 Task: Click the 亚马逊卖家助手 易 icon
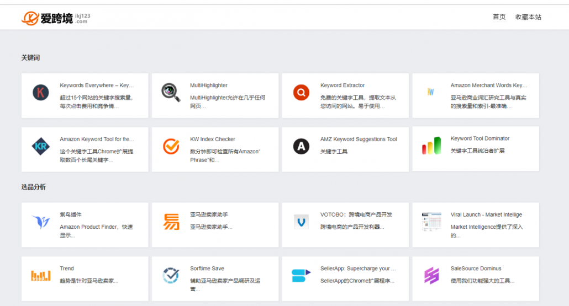pos(171,222)
